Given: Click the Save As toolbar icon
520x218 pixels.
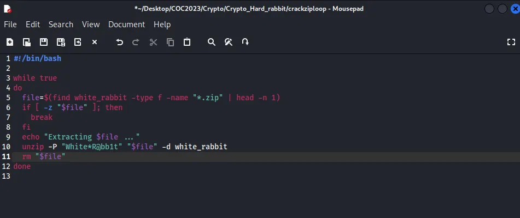Looking at the screenshot, I should 61,42.
